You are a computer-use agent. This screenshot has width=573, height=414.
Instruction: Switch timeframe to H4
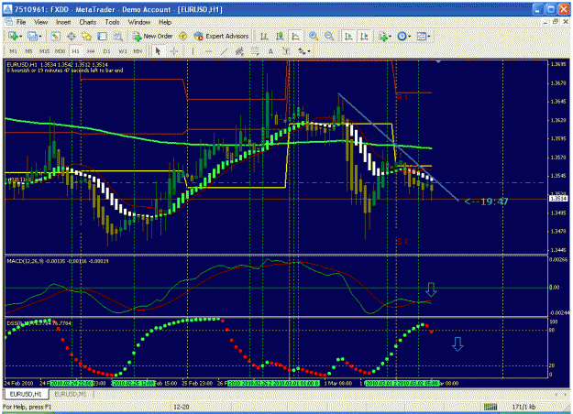point(91,51)
